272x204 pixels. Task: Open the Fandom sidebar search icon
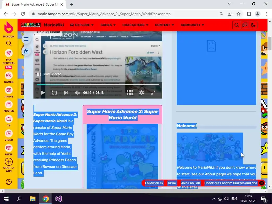(x=9, y=43)
